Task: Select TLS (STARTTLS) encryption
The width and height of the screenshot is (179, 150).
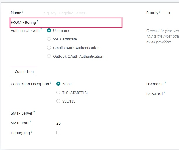Action: pos(58,93)
